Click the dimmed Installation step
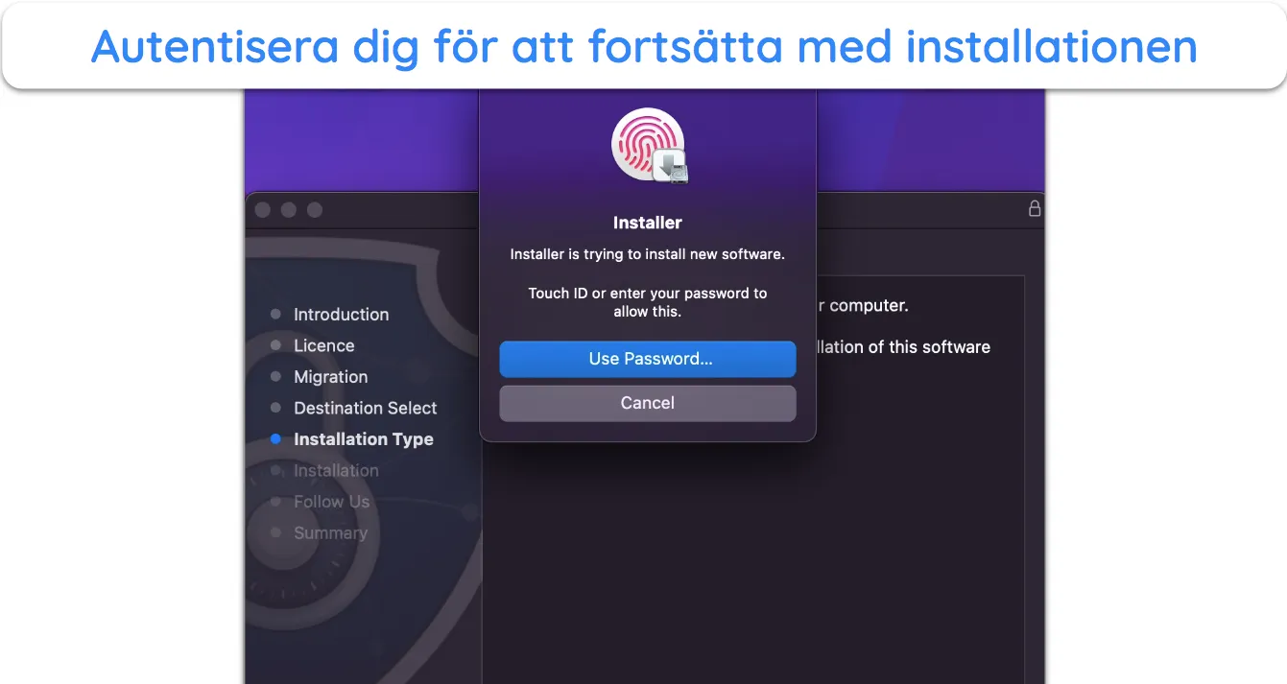This screenshot has width=1287, height=684. (x=336, y=470)
